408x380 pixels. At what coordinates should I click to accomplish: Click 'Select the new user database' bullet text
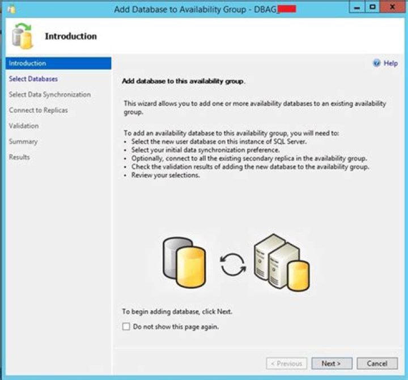[219, 141]
